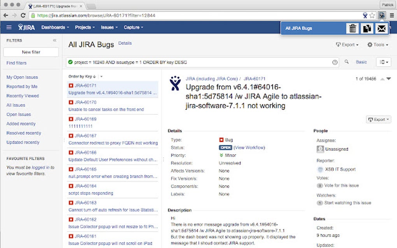Click the hamburger menu icon top left
The height and width of the screenshot is (248, 397).
point(9,27)
